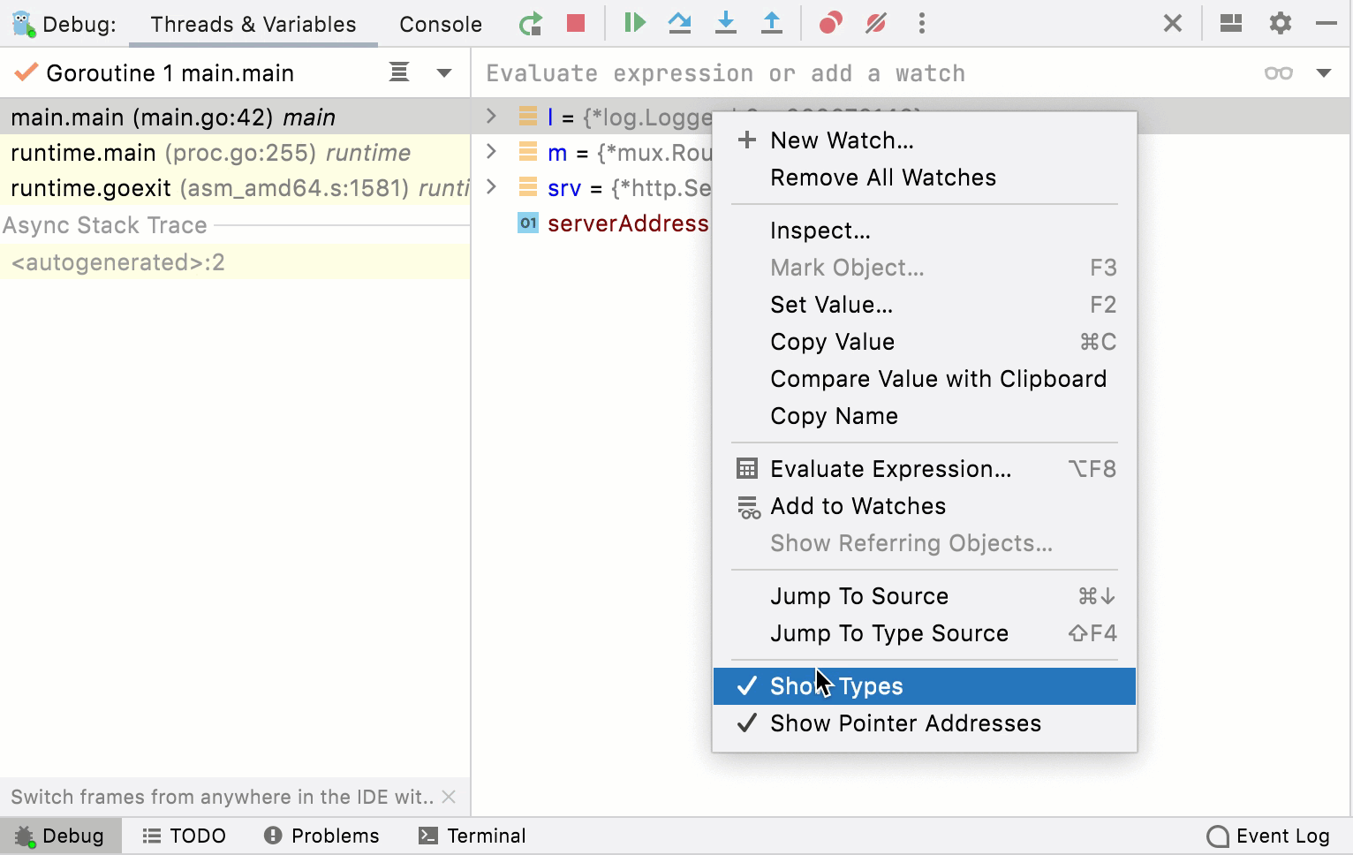
Task: Open the Goroutine selector dropdown
Action: 444,72
